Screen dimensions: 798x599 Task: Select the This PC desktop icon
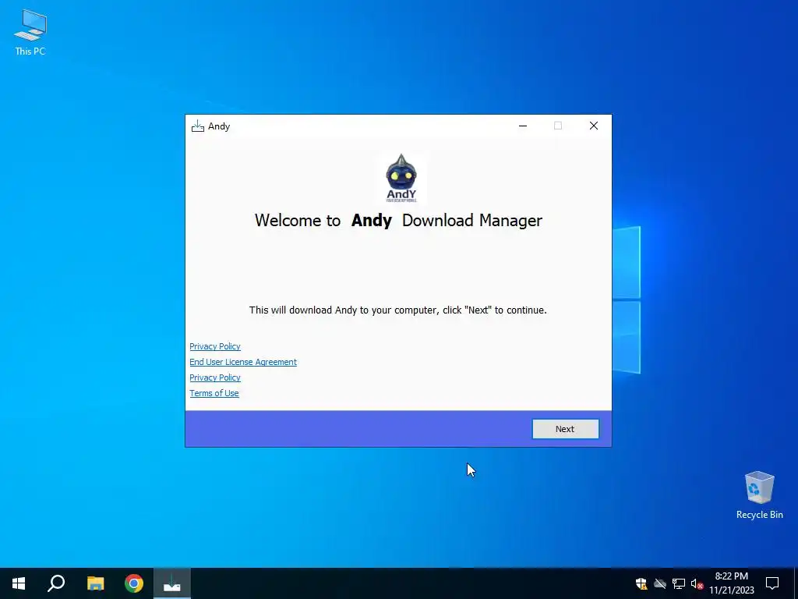click(x=30, y=33)
